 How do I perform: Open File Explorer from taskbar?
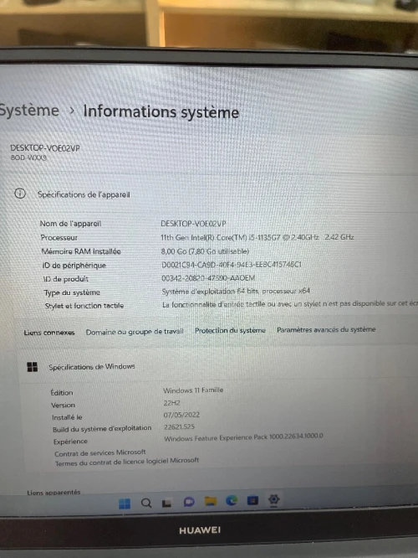tap(211, 501)
